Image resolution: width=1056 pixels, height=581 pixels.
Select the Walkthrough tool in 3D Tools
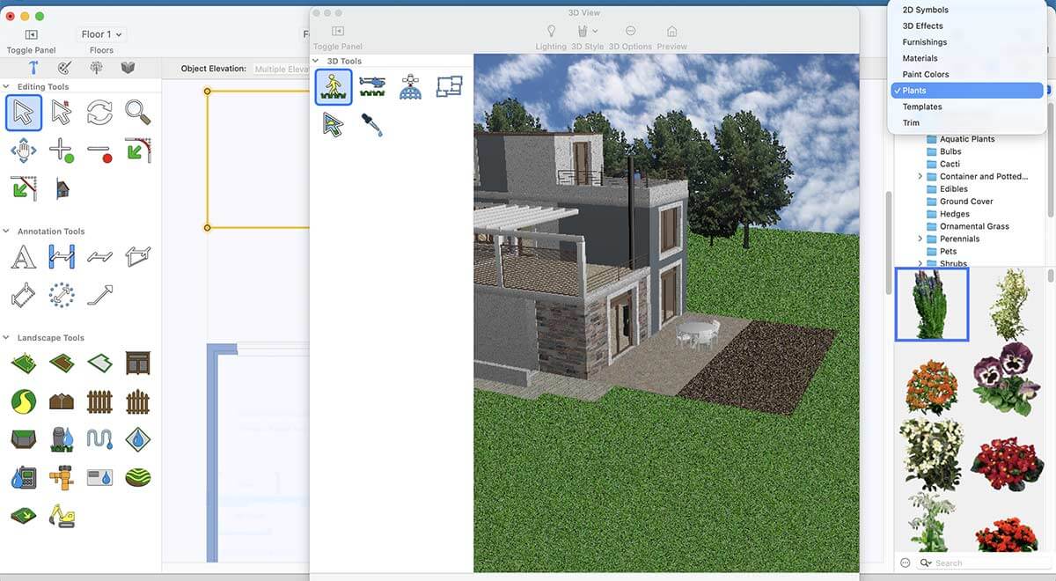tap(334, 86)
